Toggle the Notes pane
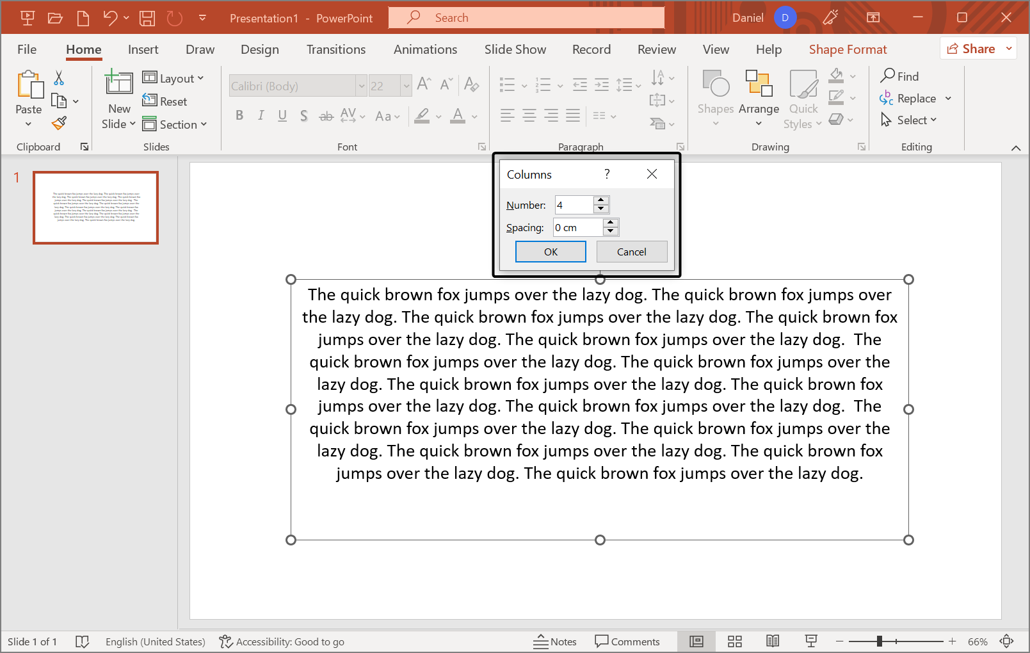Screen dimensions: 1030x653 555,641
